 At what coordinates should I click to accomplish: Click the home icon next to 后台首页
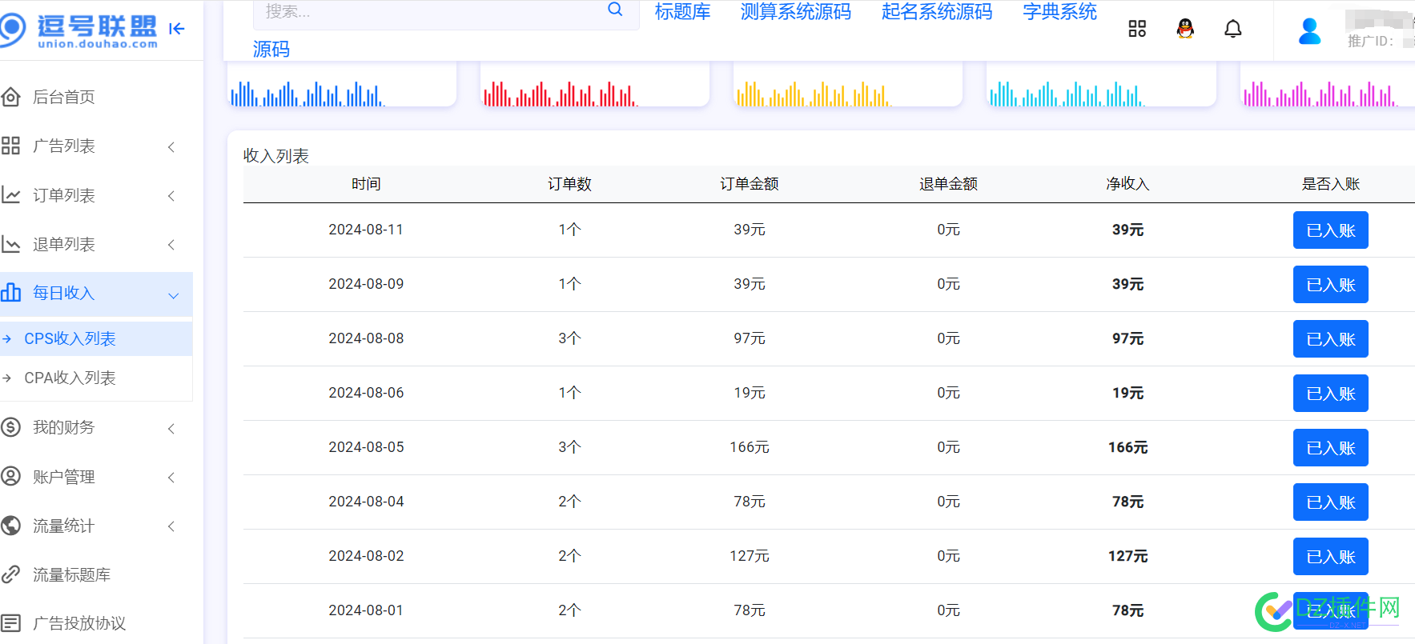tap(10, 98)
